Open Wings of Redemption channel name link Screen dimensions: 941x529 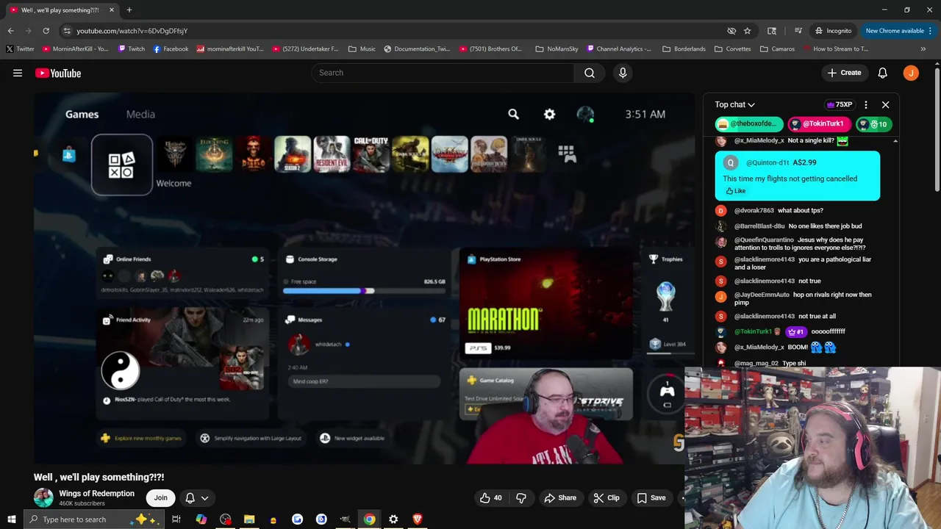click(x=96, y=494)
